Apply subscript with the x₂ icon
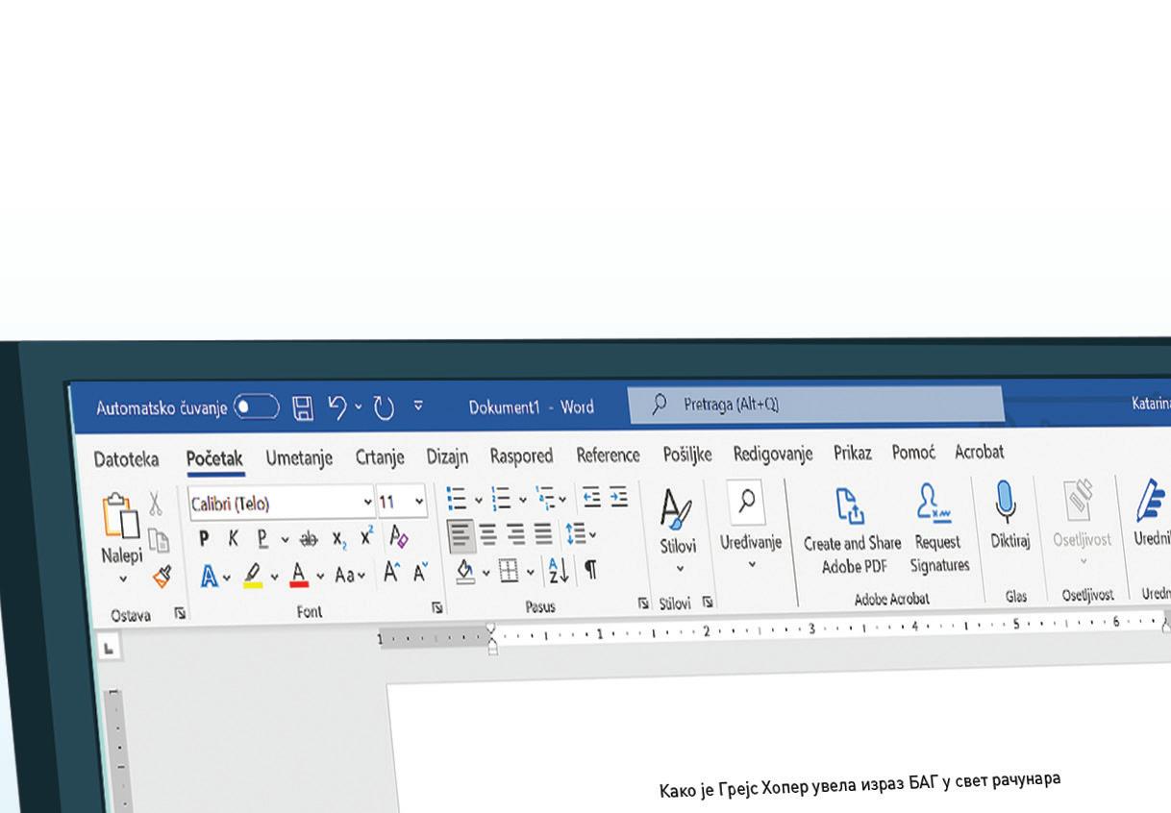This screenshot has height=813, width=1171. point(339,539)
